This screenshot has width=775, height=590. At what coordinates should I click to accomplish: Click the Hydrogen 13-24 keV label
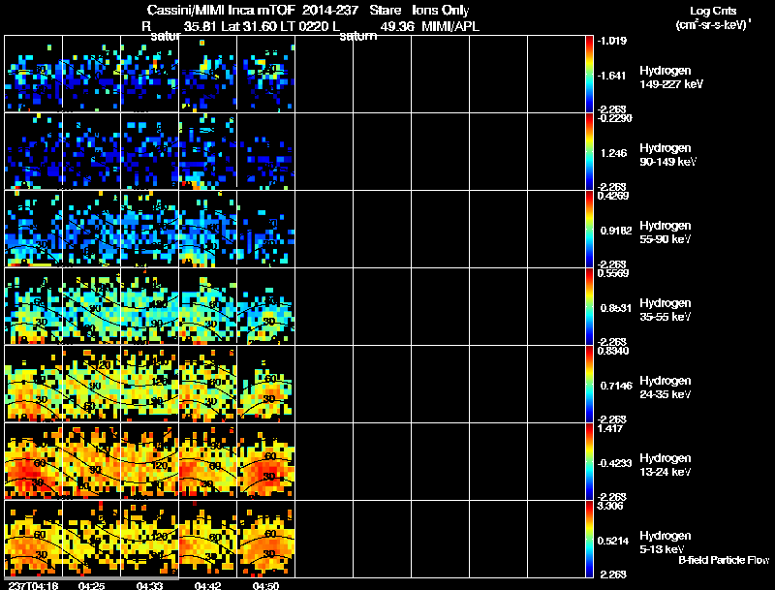tap(665, 464)
